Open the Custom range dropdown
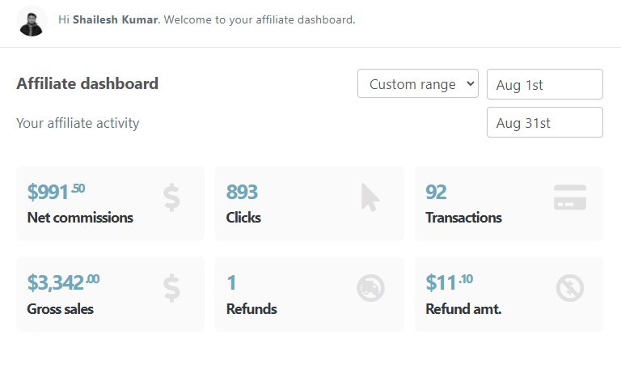The image size is (621, 369). point(418,83)
